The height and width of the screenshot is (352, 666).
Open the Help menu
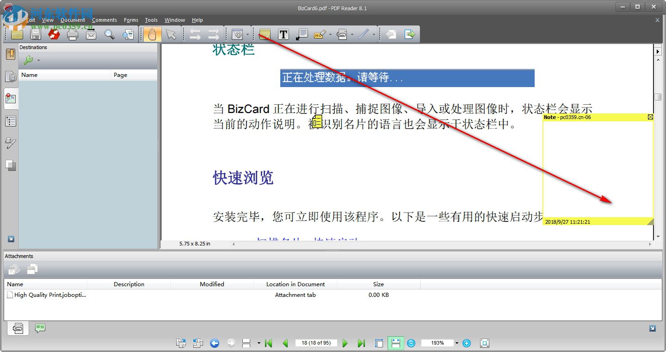point(197,20)
